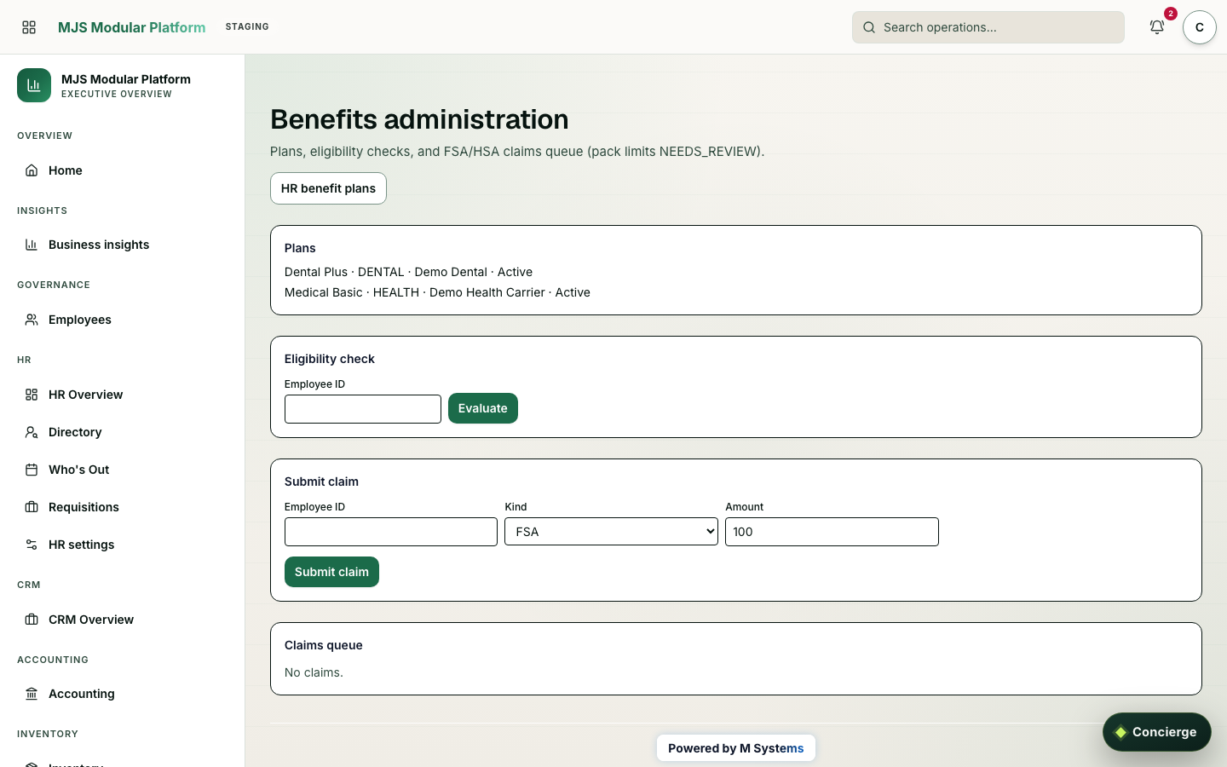
Task: Open the Kind FSA dropdown
Action: [x=611, y=532]
